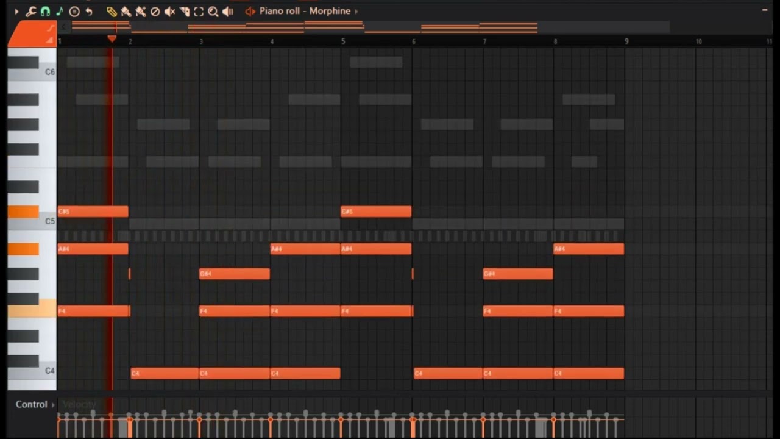This screenshot has width=780, height=439.
Task: Select the Mute tool
Action: coord(169,11)
